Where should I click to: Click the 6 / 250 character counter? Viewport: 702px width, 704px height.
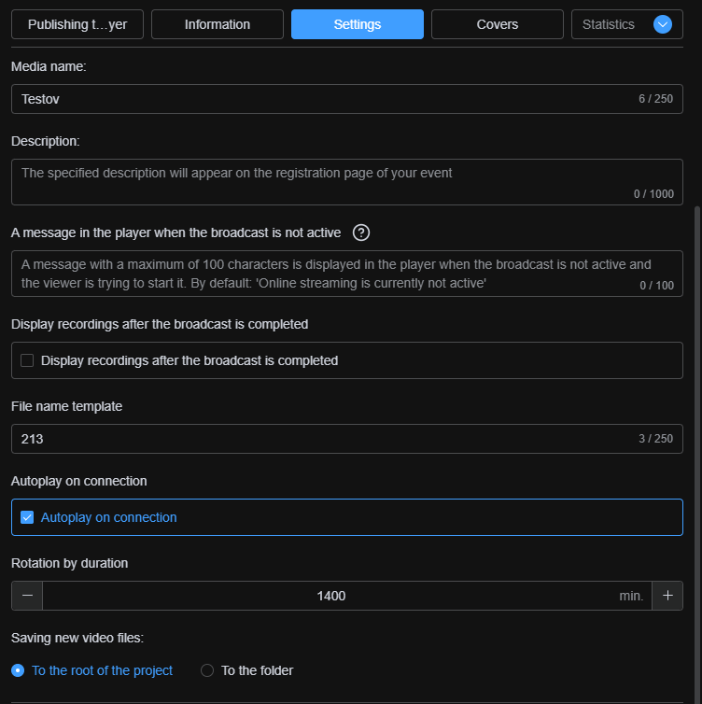[x=655, y=99]
